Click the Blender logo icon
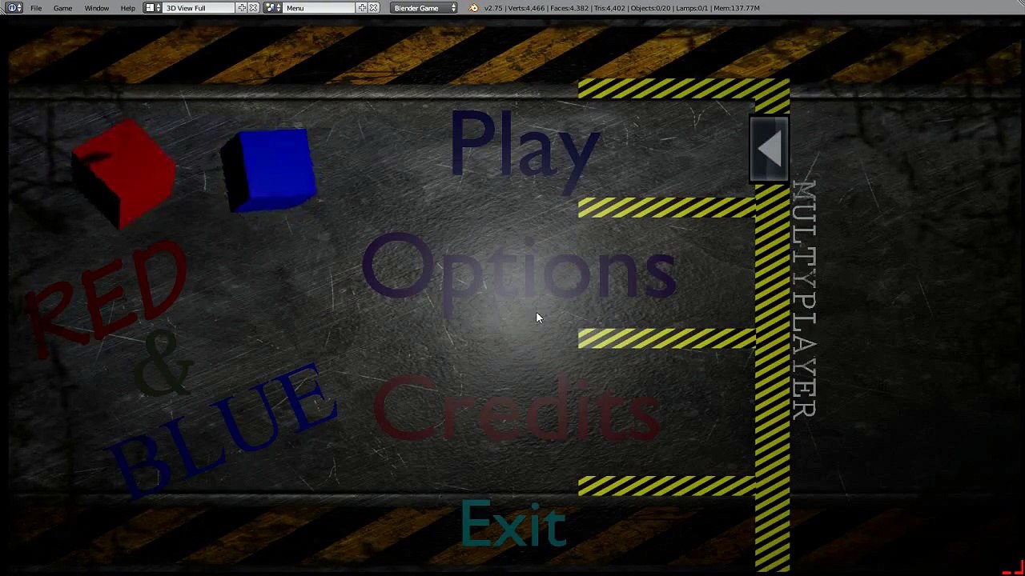 pyautogui.click(x=473, y=8)
